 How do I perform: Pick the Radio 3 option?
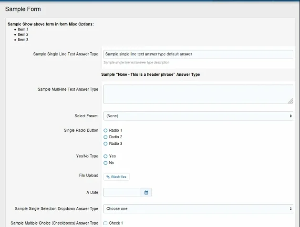pyautogui.click(x=105, y=144)
